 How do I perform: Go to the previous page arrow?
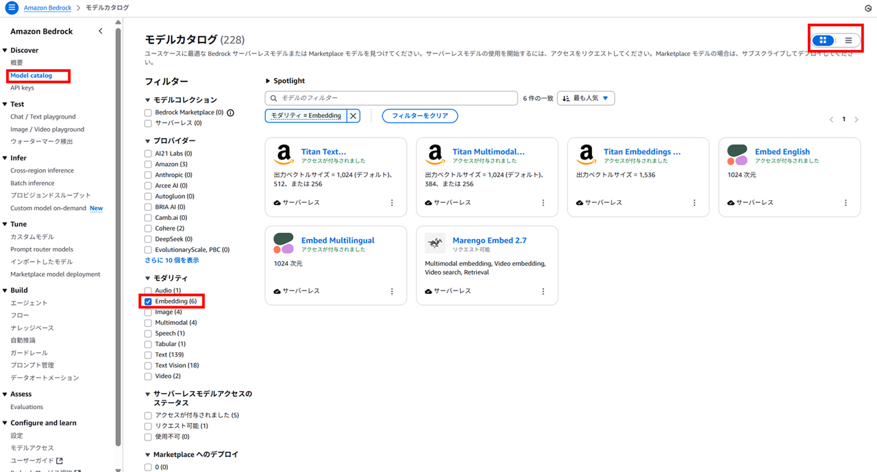point(832,119)
